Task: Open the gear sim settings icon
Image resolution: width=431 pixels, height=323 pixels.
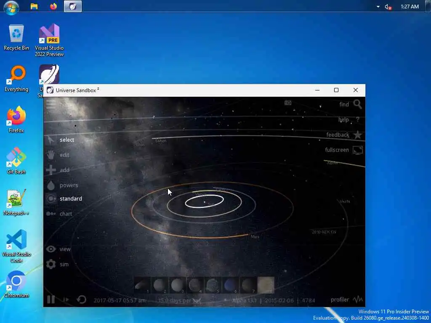Action: pyautogui.click(x=51, y=264)
